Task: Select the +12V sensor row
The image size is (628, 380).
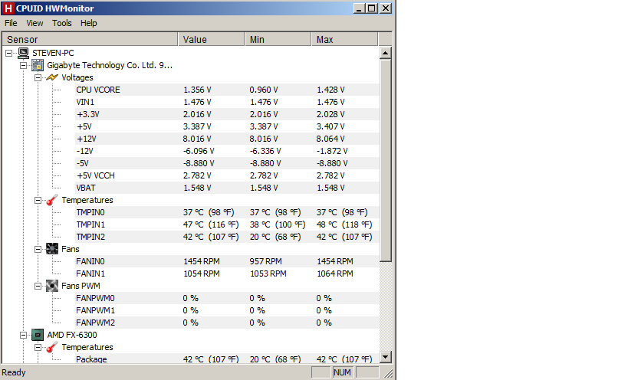Action: (x=227, y=139)
